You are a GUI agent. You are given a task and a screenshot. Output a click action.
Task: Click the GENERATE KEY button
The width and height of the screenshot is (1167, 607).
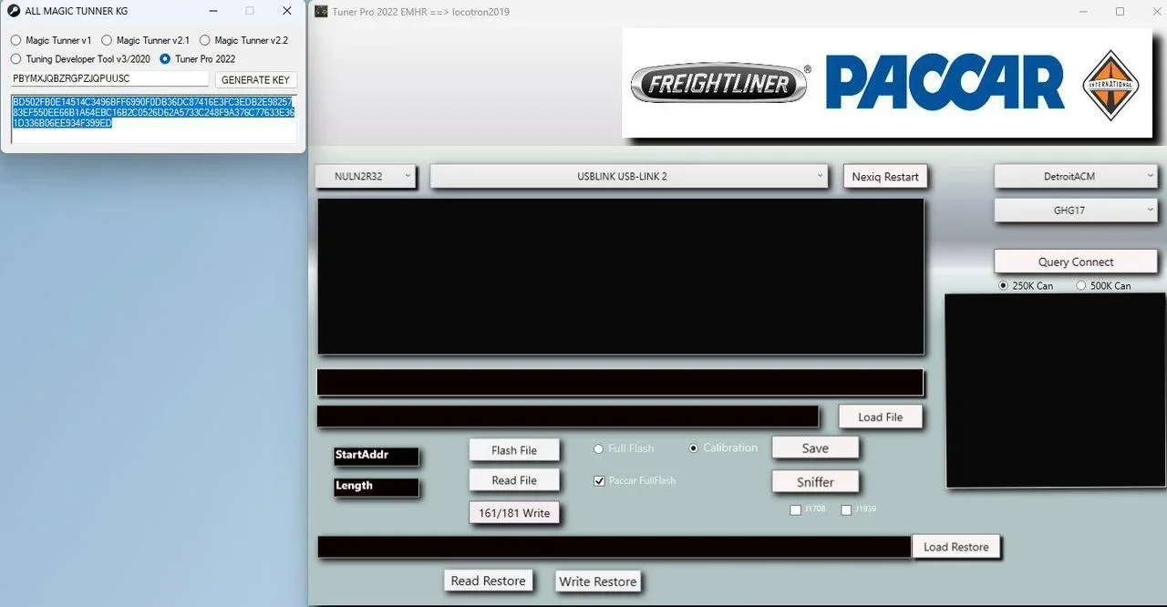tap(255, 79)
